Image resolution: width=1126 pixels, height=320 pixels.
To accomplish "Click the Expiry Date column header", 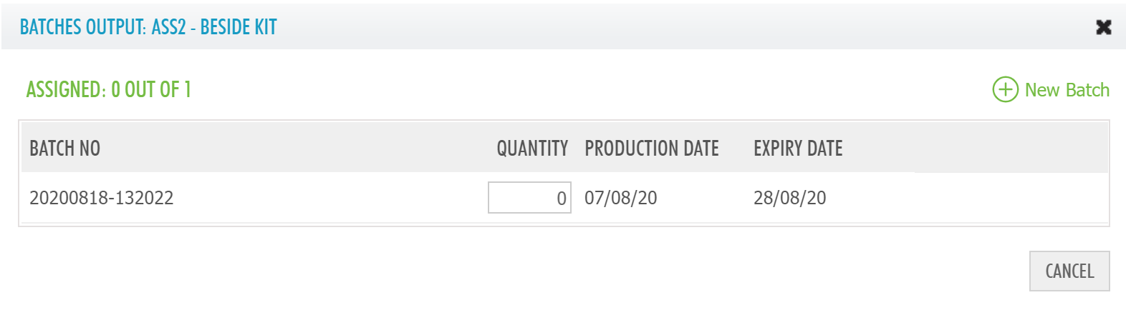I will pos(797,149).
